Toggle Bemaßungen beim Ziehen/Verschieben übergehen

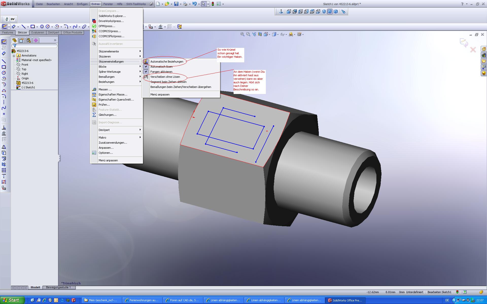[181, 87]
